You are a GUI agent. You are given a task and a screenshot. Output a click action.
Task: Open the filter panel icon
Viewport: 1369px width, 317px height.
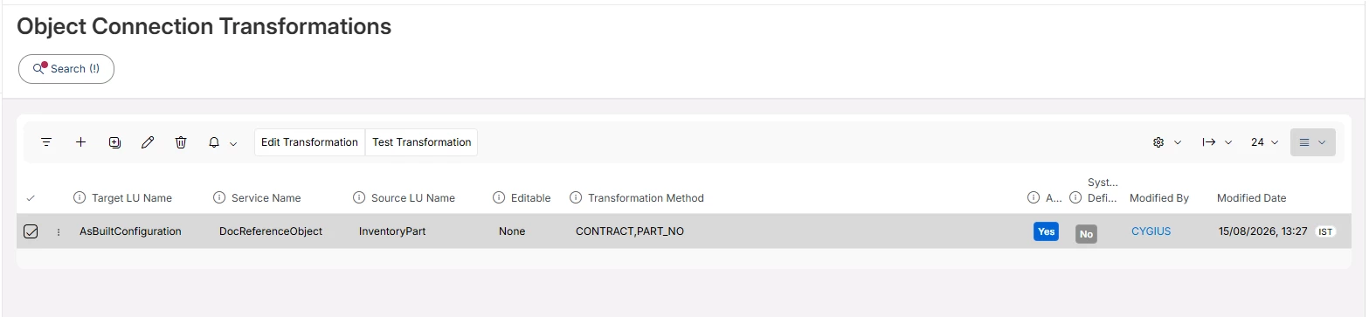[x=46, y=142]
